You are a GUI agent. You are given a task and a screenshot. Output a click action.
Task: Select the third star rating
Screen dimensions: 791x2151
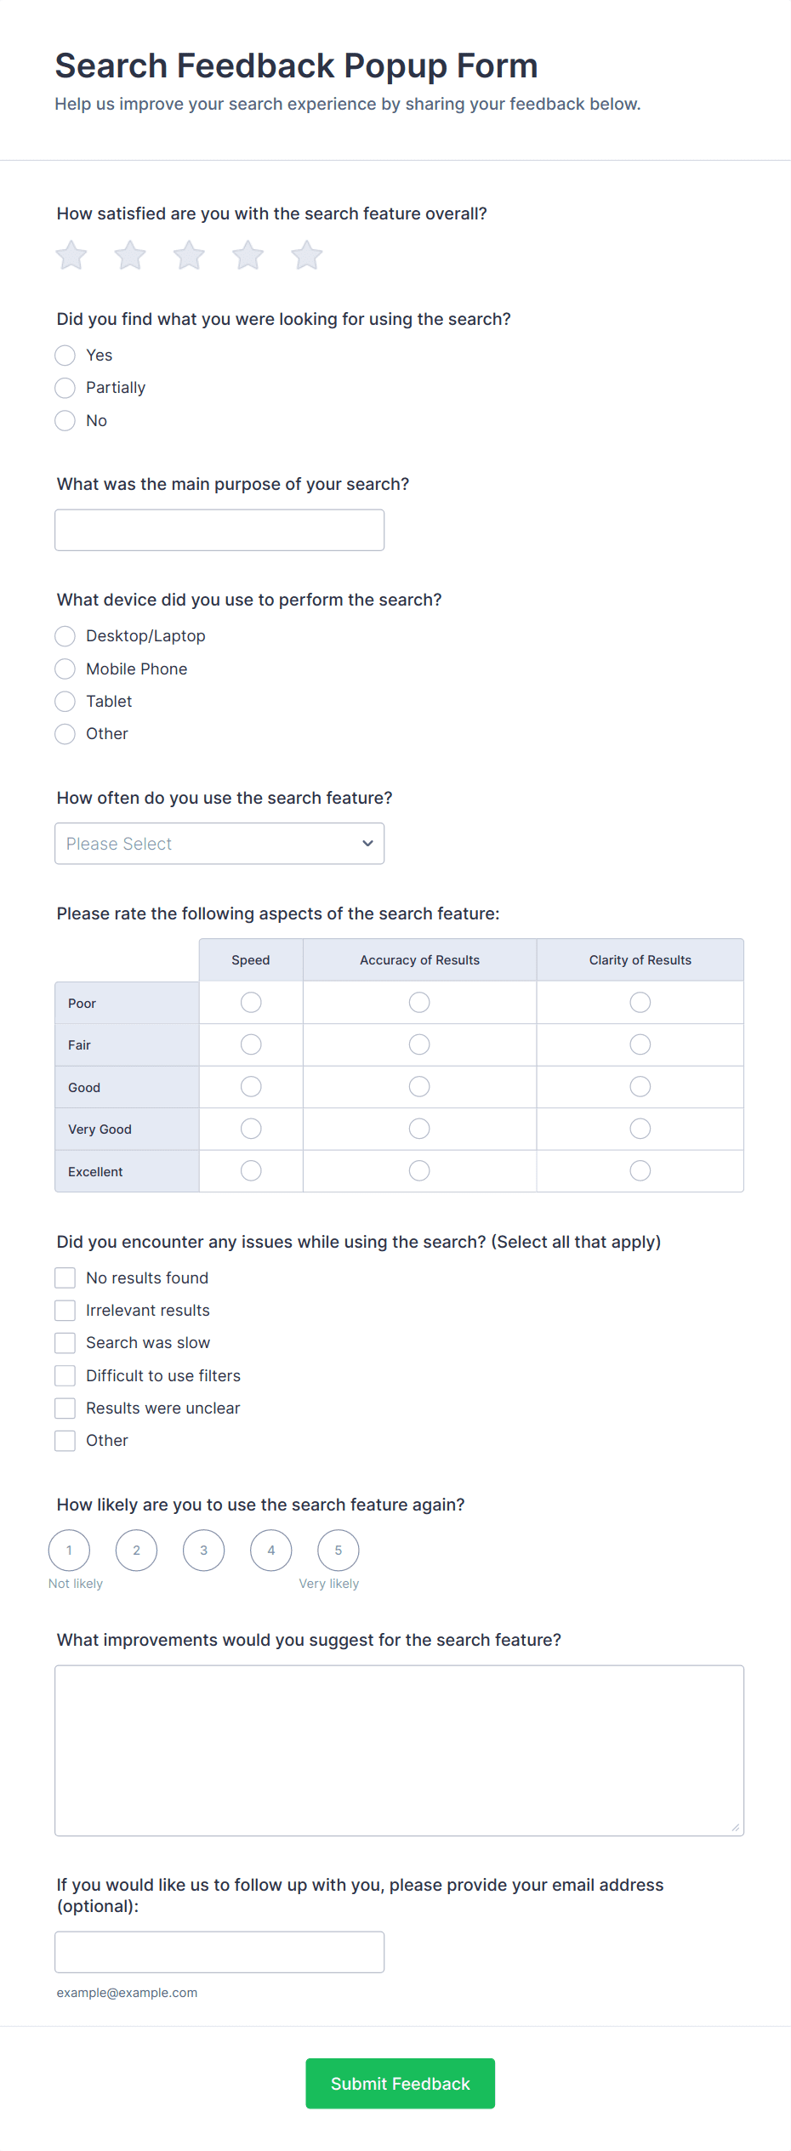(189, 255)
